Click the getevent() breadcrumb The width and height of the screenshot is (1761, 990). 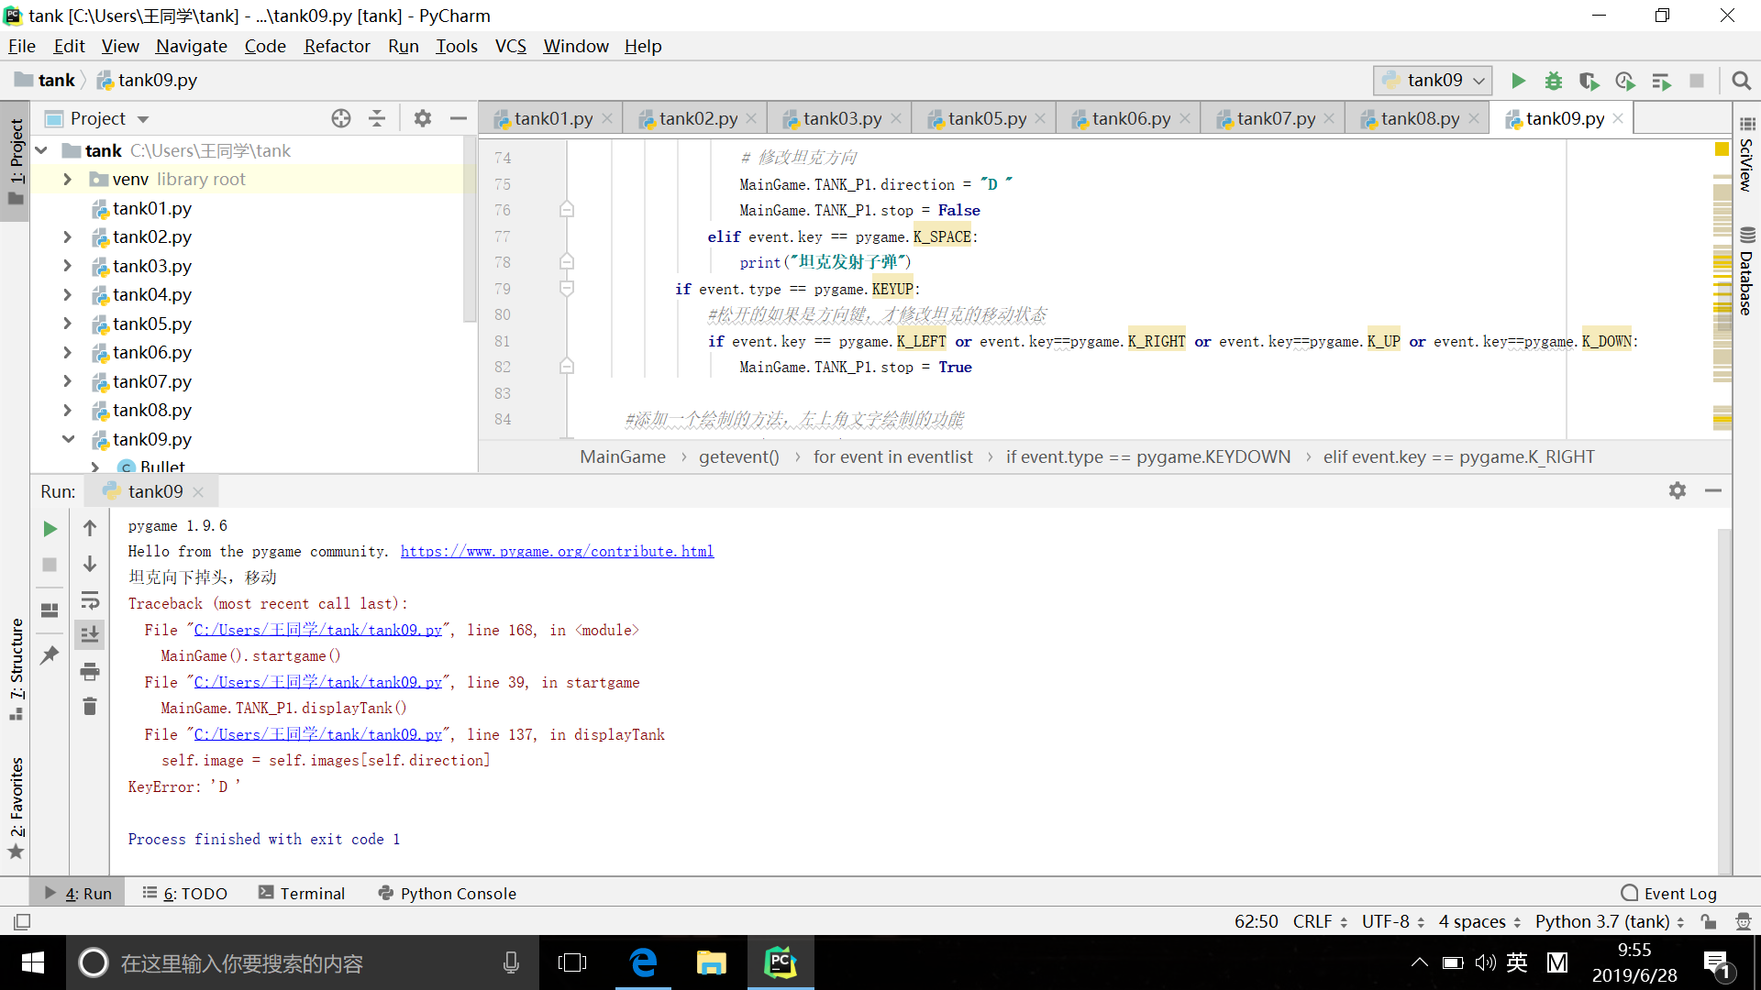coord(738,456)
